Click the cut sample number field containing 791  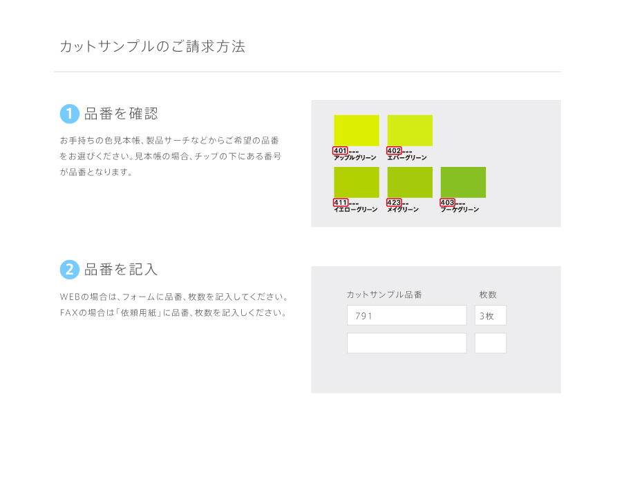pos(406,315)
